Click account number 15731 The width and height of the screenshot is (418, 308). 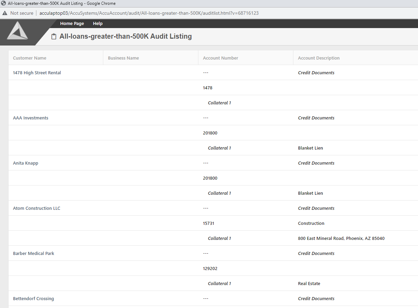click(208, 223)
